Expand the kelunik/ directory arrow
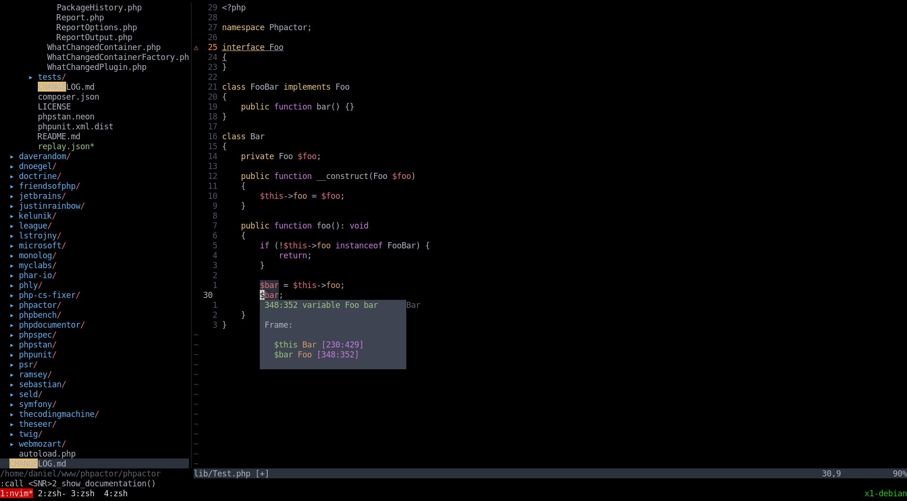 pos(12,216)
